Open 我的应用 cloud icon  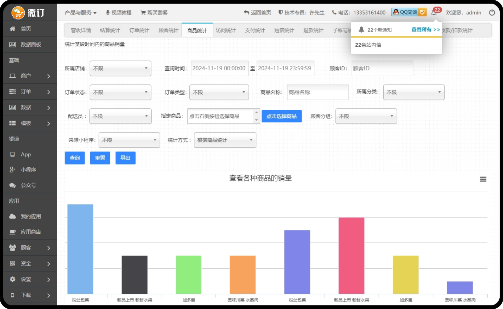[x=13, y=216]
